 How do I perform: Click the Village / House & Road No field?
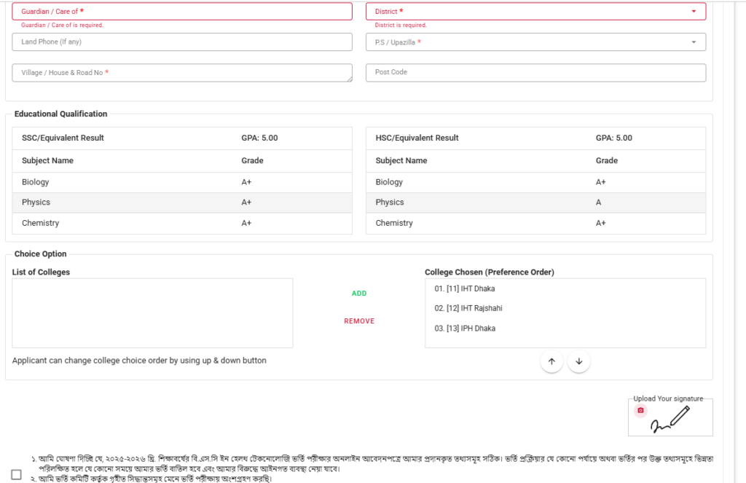[181, 73]
